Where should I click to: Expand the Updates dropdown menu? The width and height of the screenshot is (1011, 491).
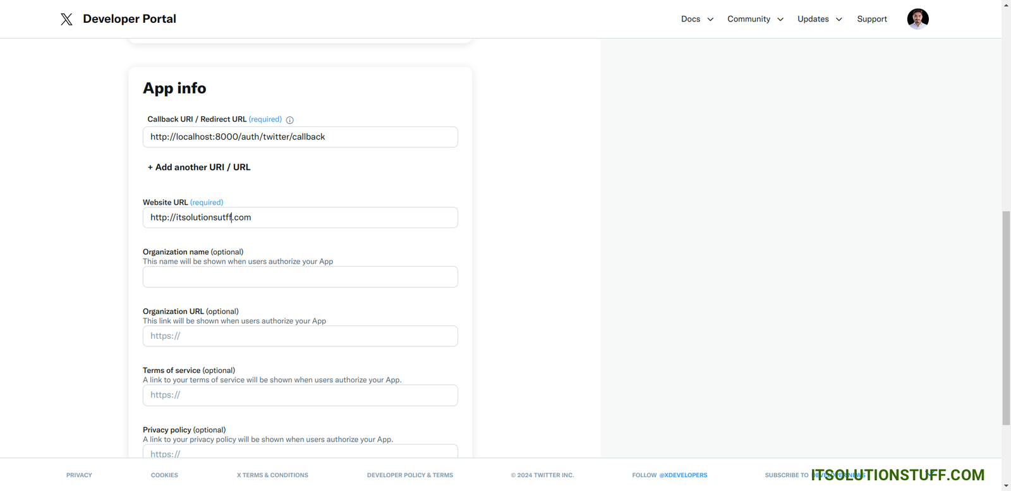pos(820,19)
